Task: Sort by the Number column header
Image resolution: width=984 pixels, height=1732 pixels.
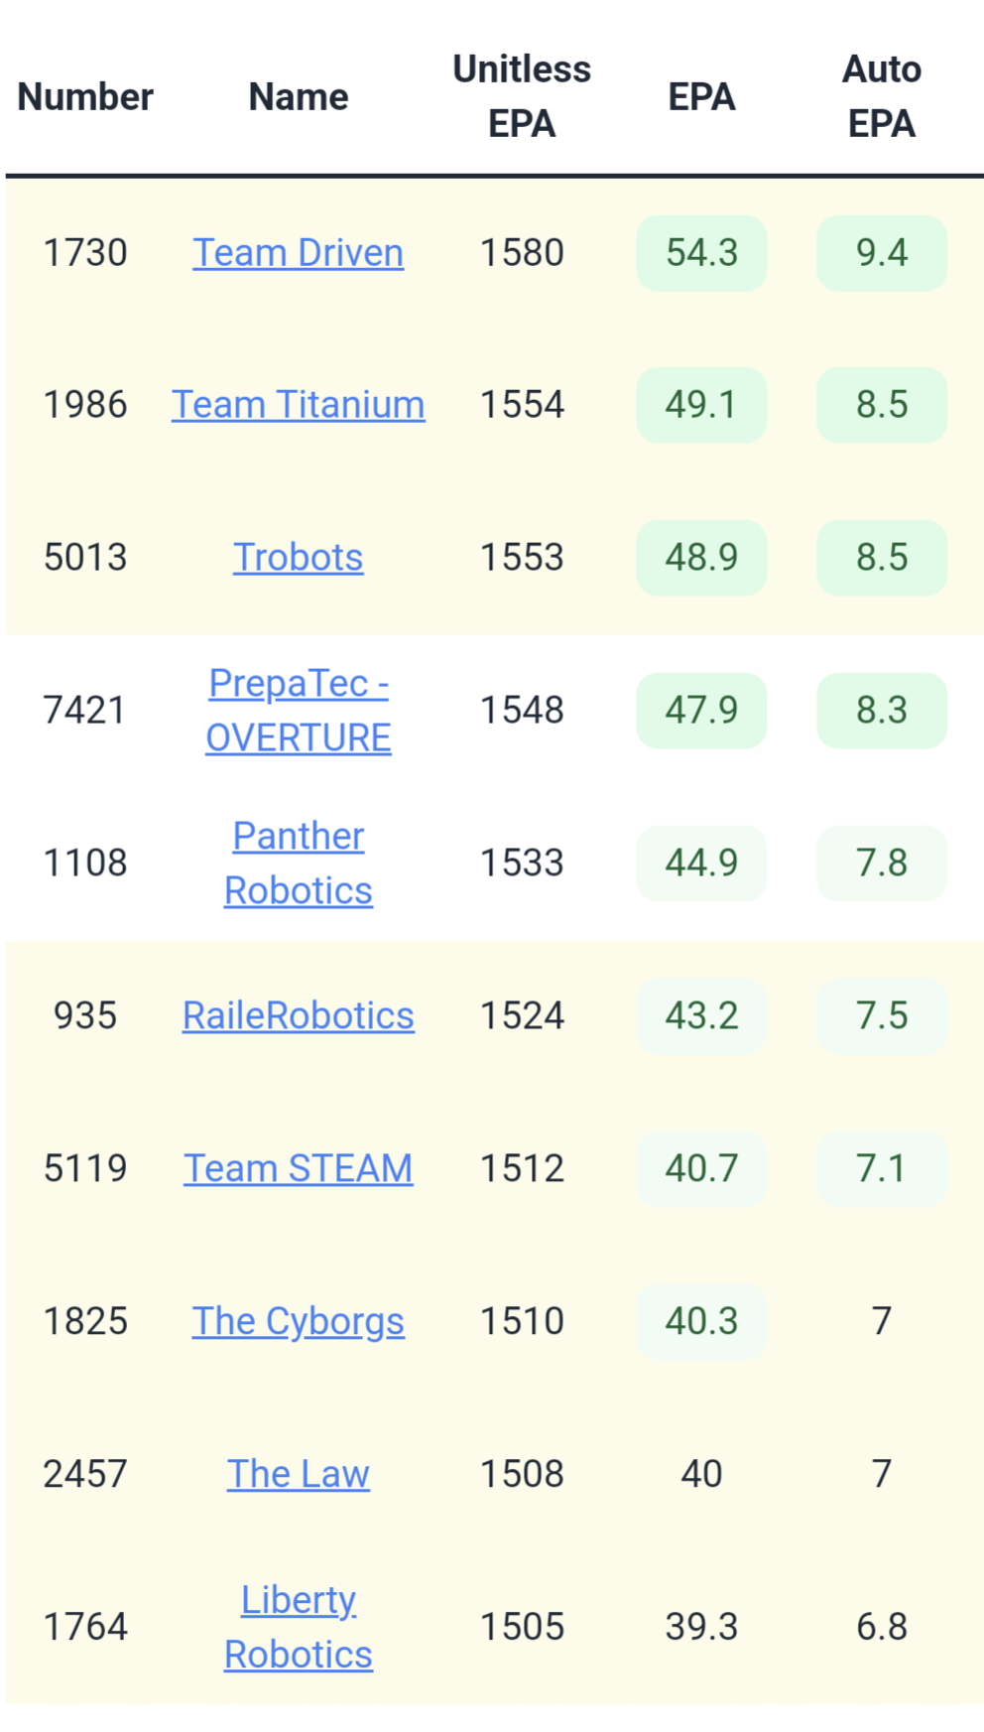Action: (x=85, y=97)
